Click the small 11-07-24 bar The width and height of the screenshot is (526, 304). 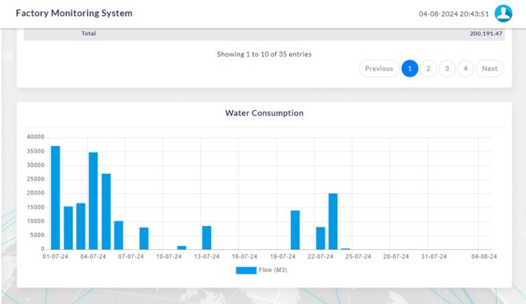(181, 247)
